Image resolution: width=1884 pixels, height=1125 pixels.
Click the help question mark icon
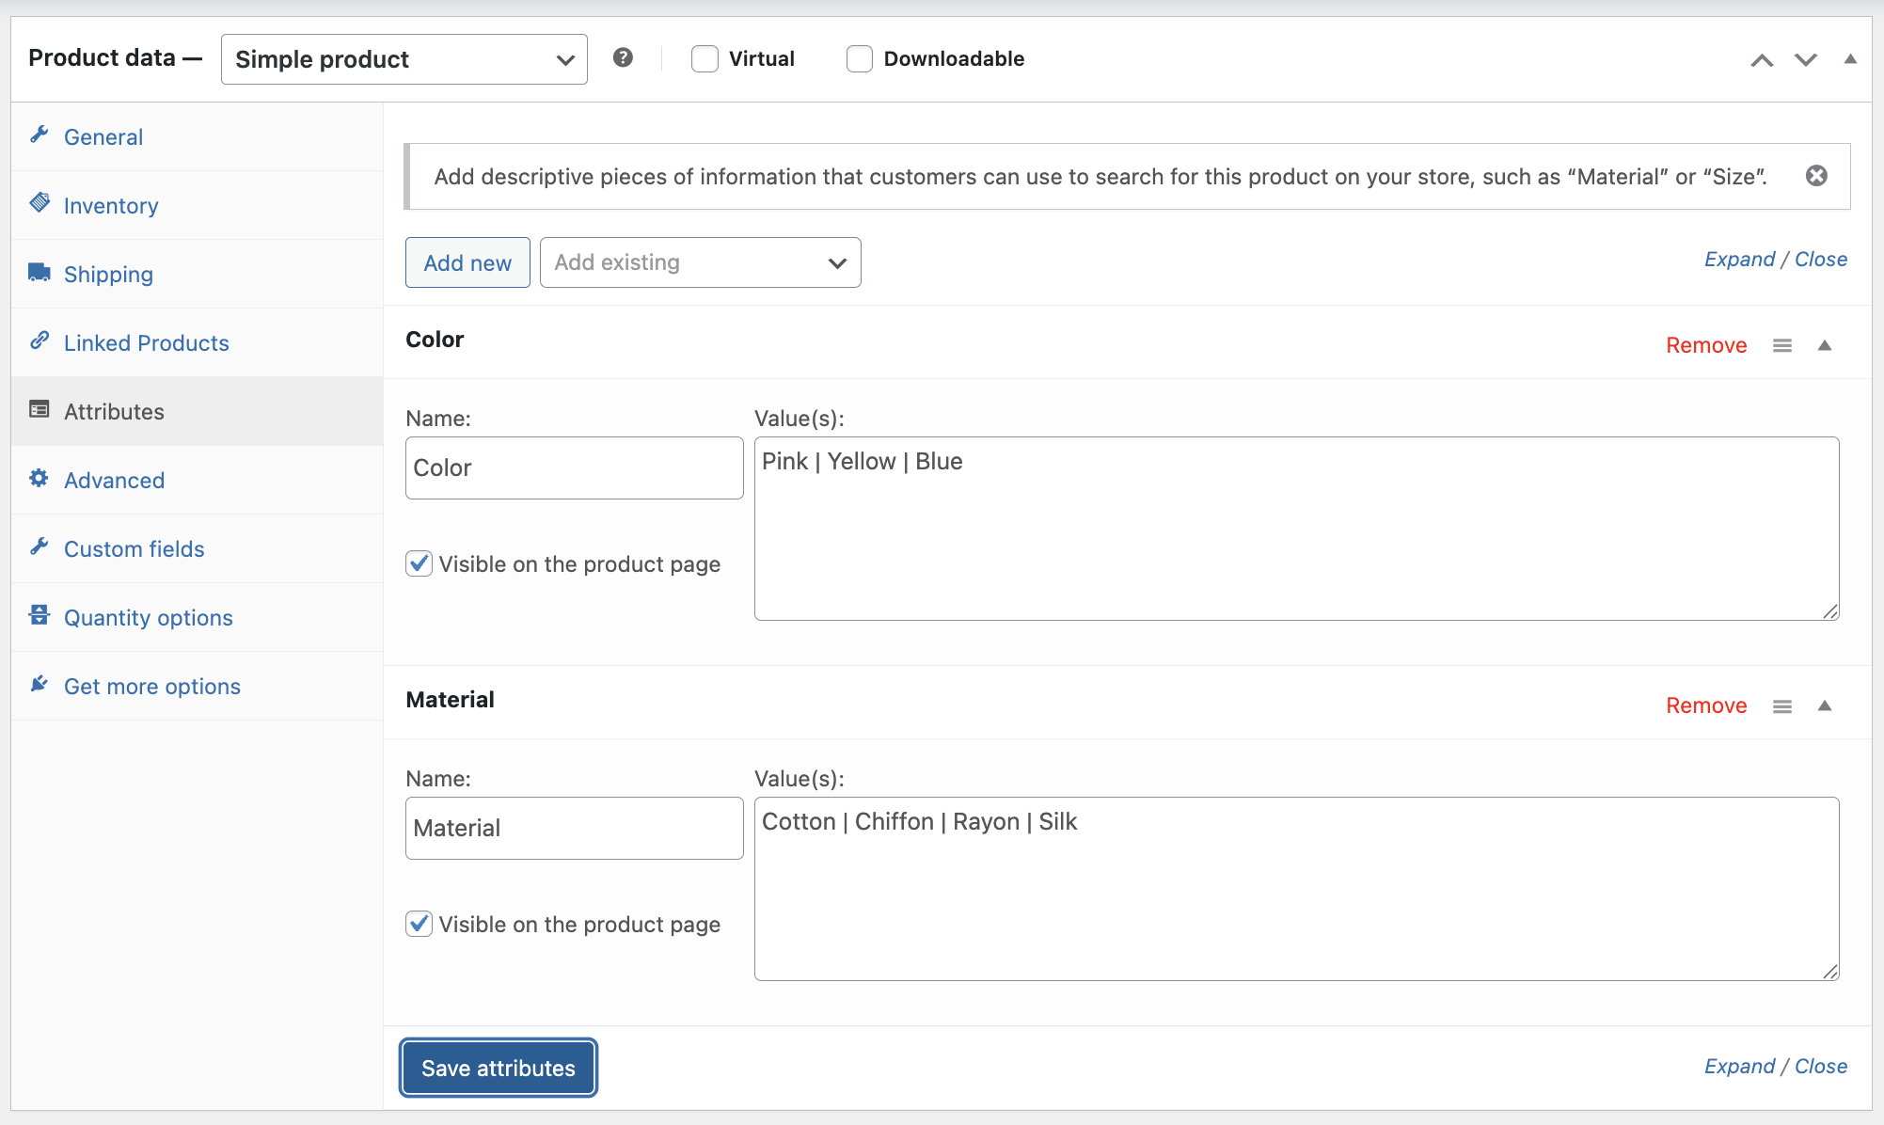tap(623, 58)
